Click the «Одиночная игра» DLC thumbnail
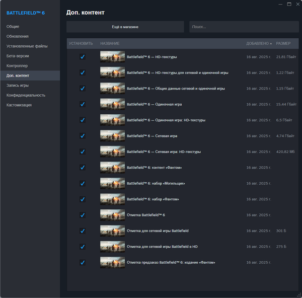302x298 pixels. [112, 104]
